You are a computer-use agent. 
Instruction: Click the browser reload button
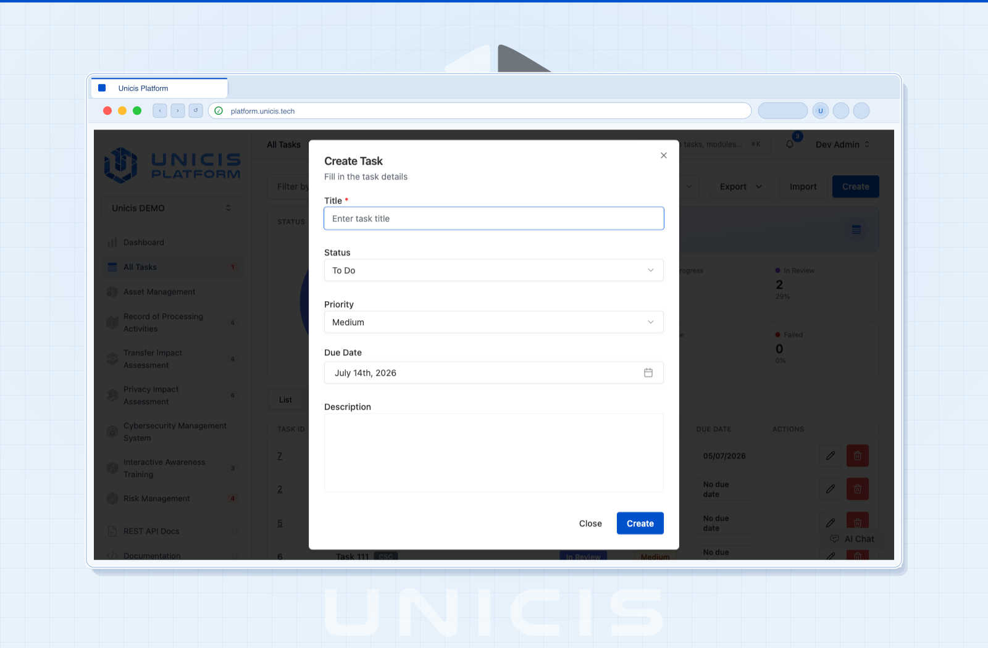pyautogui.click(x=196, y=111)
